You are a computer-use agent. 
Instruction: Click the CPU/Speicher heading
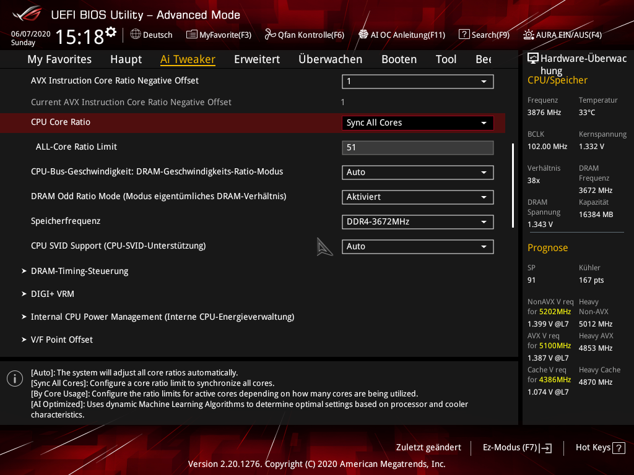(557, 80)
